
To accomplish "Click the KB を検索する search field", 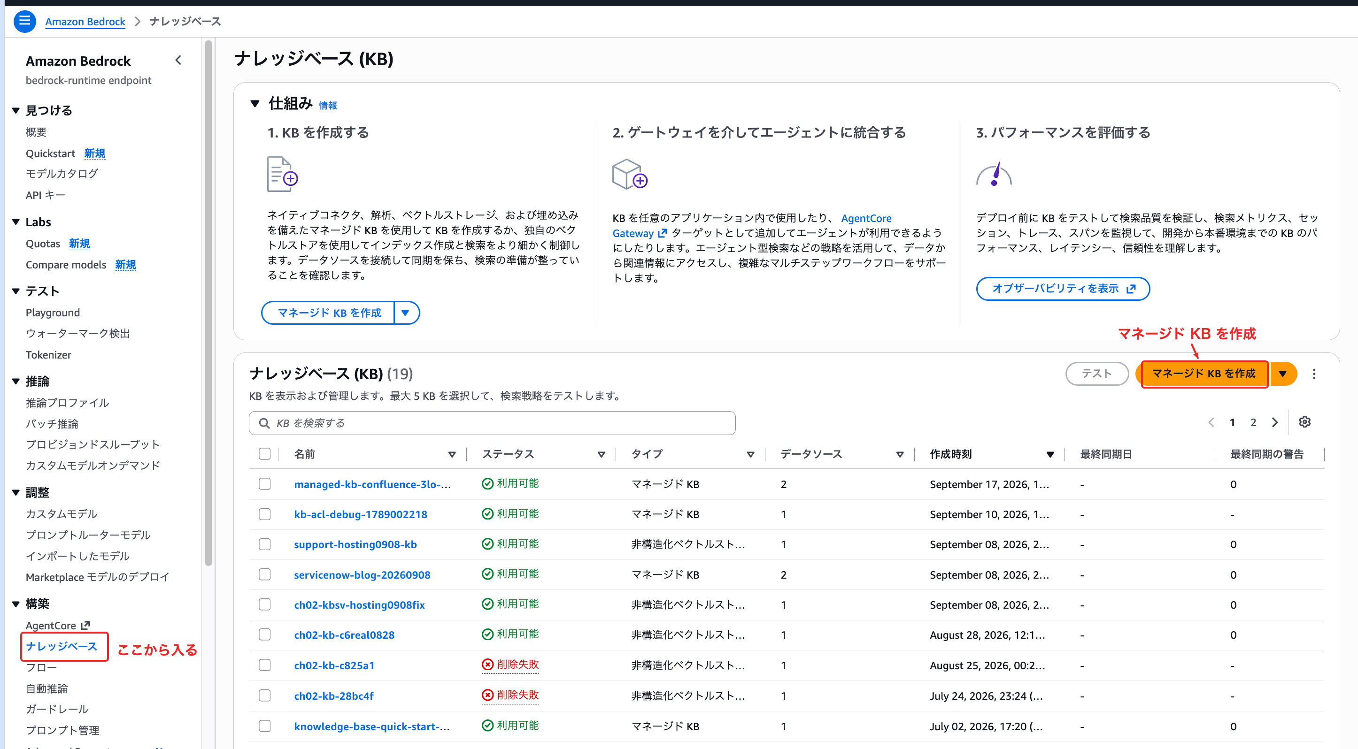I will tap(492, 423).
